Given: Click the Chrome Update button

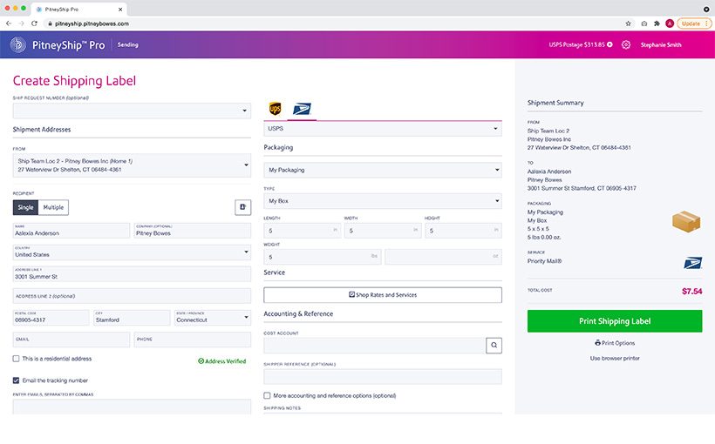Looking at the screenshot, I should point(693,24).
